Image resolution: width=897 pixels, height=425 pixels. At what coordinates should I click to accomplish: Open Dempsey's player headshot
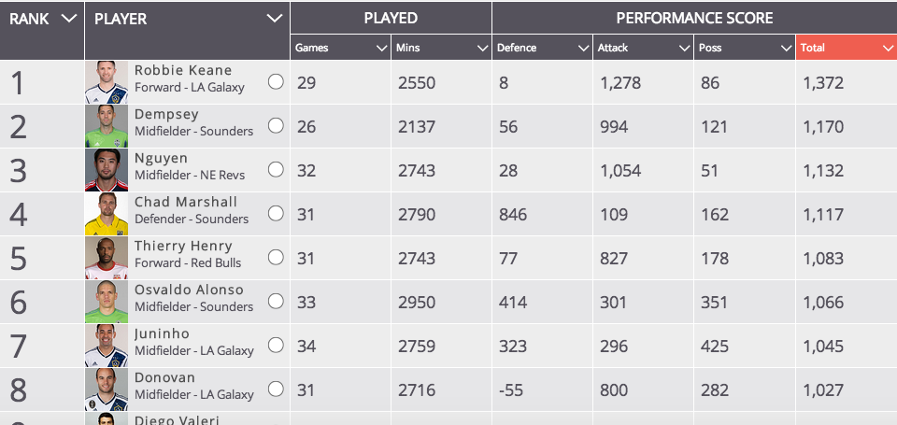pos(107,126)
